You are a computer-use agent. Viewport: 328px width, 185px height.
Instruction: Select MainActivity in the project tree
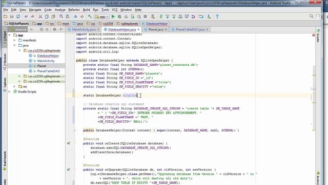coord(46,61)
